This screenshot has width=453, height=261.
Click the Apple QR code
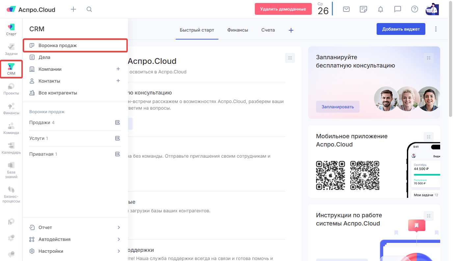coord(331,175)
